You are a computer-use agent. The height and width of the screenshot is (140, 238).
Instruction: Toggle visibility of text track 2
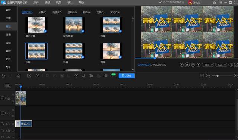click(x=13, y=130)
